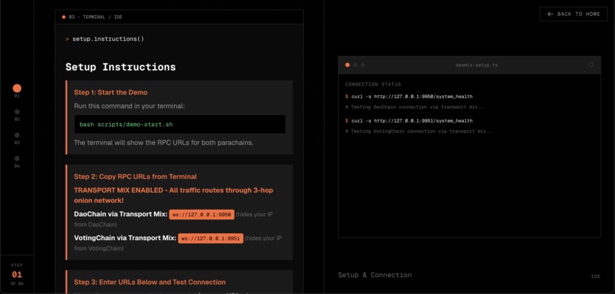Select step 01 indicator dot
Viewport: 615px width, 294px height.
coord(17,88)
